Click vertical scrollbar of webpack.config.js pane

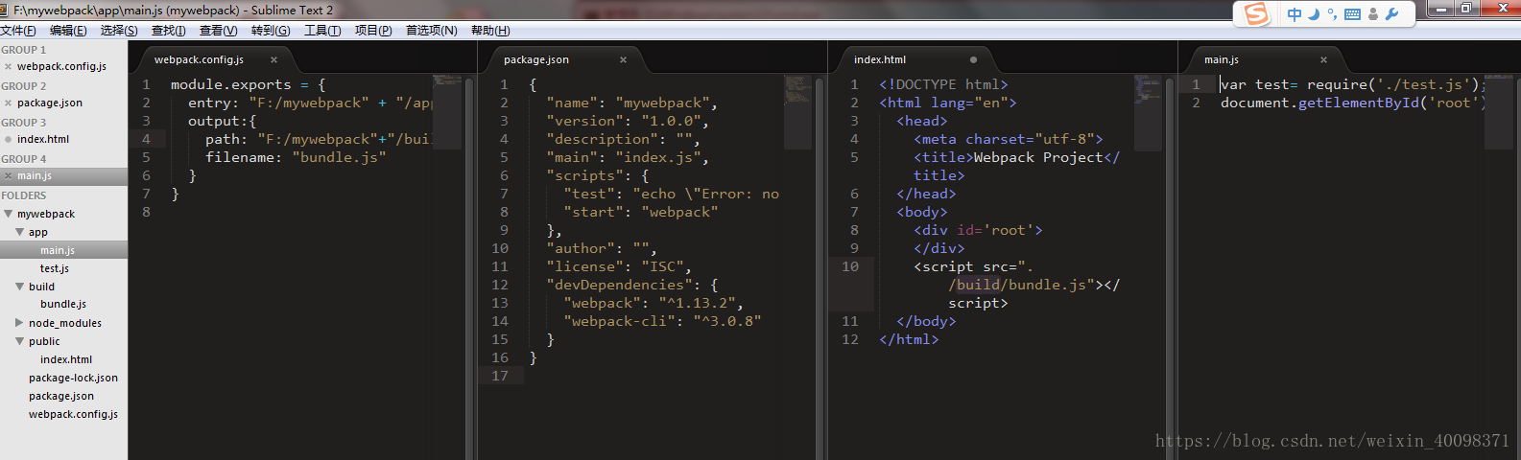pos(469,268)
